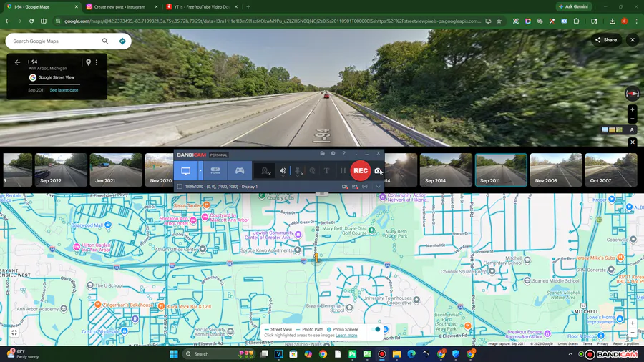This screenshot has height=362, width=644.
Task: Select Bandicam game recording mode
Action: [240, 171]
